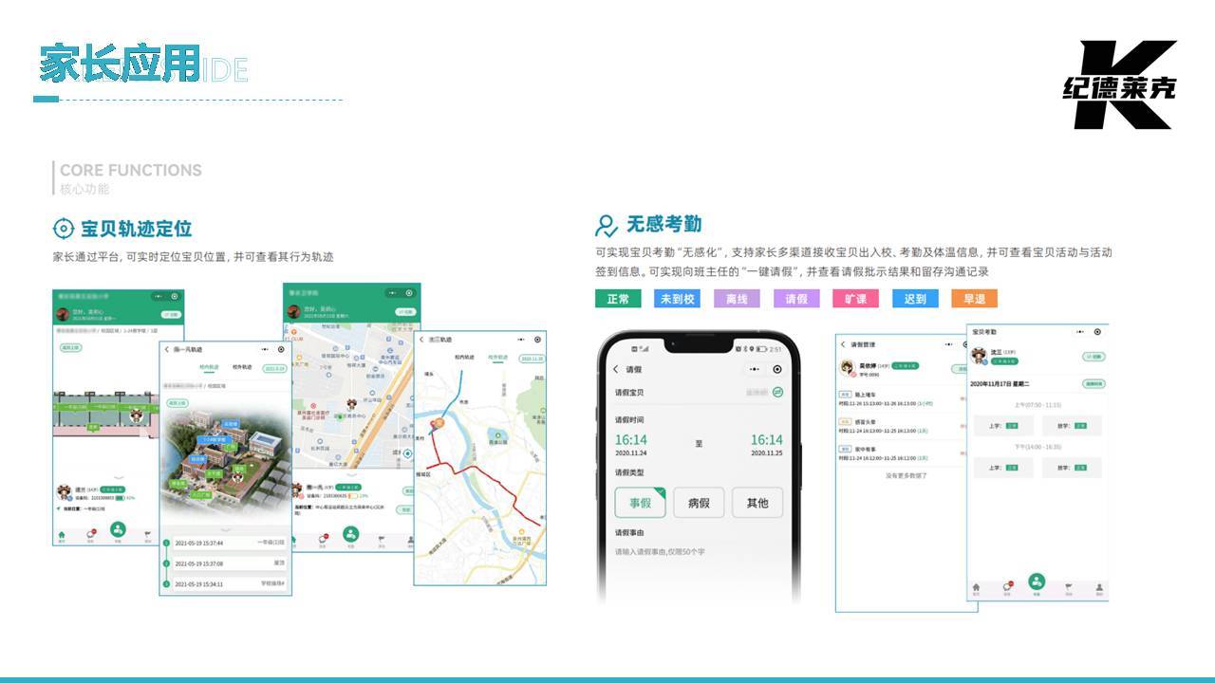Image resolution: width=1215 pixels, height=683 pixels.
Task: Open the 2021-5-19 date selector on the trajectory screen
Action: tap(272, 367)
